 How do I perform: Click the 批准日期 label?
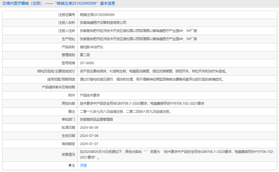(x=68, y=128)
